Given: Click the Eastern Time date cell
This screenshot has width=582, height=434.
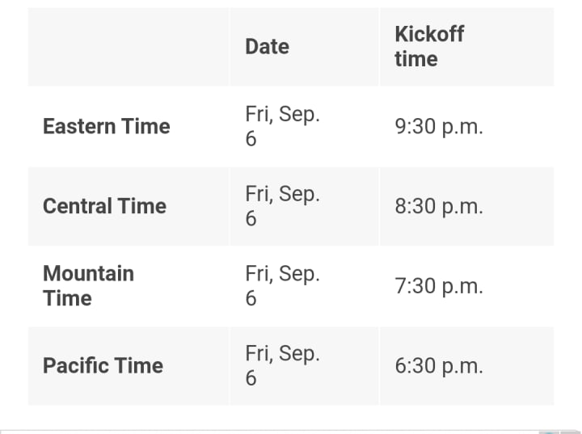Looking at the screenshot, I should point(282,126).
